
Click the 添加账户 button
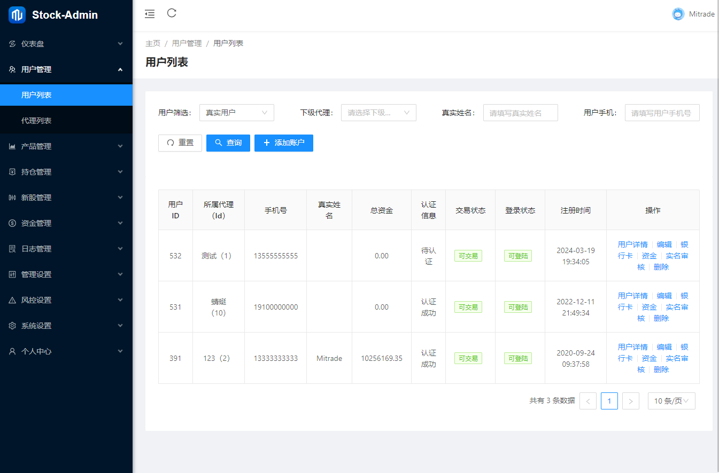[x=283, y=143]
